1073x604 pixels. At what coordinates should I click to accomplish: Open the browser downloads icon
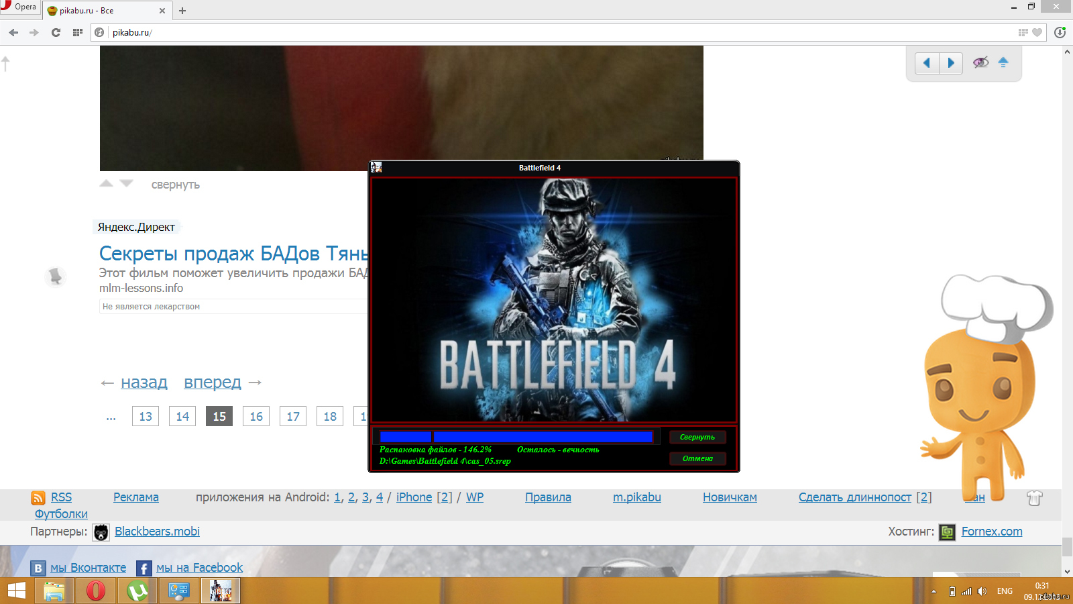[x=1060, y=32]
